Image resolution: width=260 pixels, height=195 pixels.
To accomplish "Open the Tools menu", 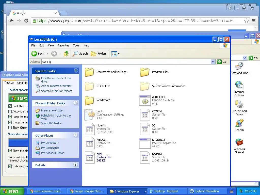I will point(76,45).
